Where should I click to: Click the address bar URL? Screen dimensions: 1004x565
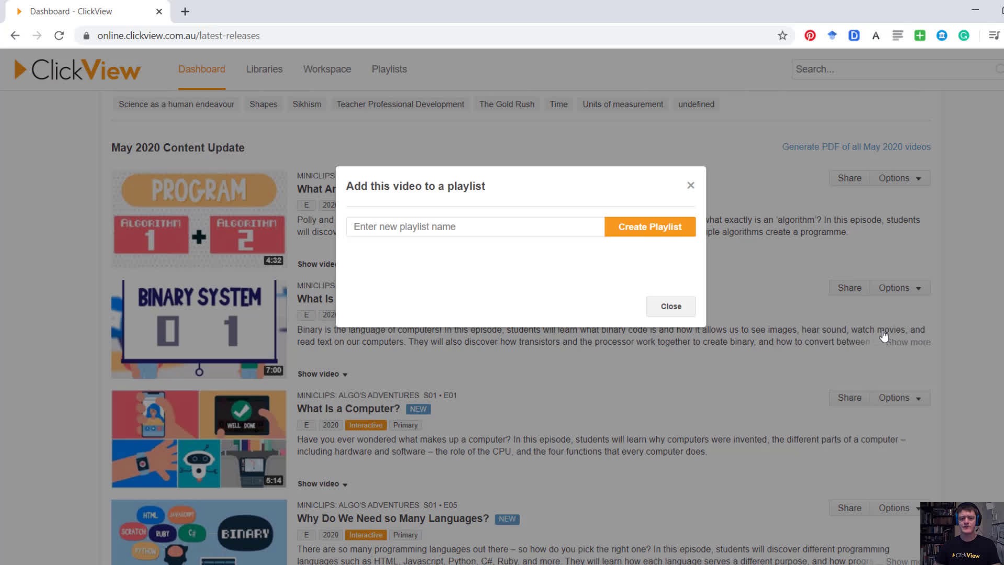click(x=178, y=36)
